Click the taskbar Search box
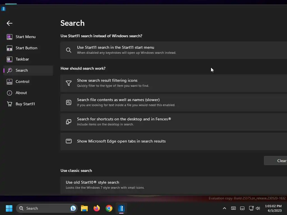The height and width of the screenshot is (215, 287). coord(47,208)
